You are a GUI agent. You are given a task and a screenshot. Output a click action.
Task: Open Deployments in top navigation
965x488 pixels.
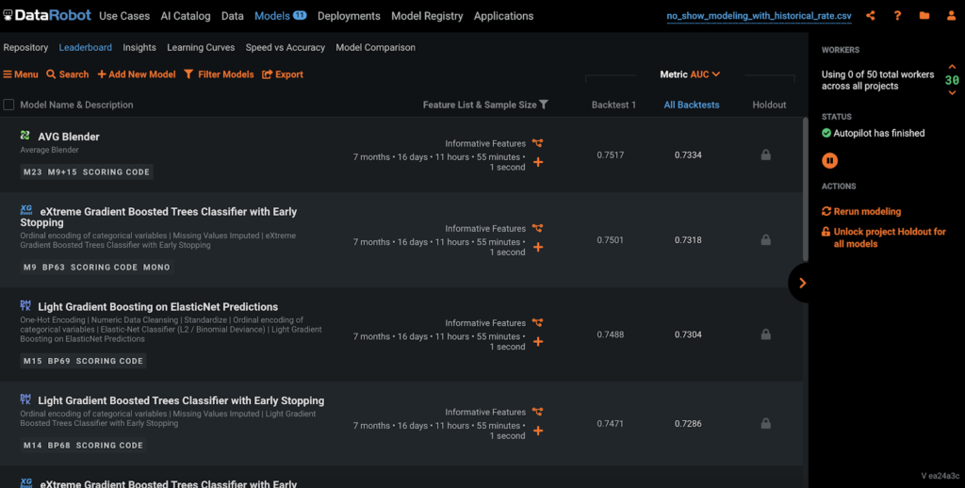click(x=349, y=17)
